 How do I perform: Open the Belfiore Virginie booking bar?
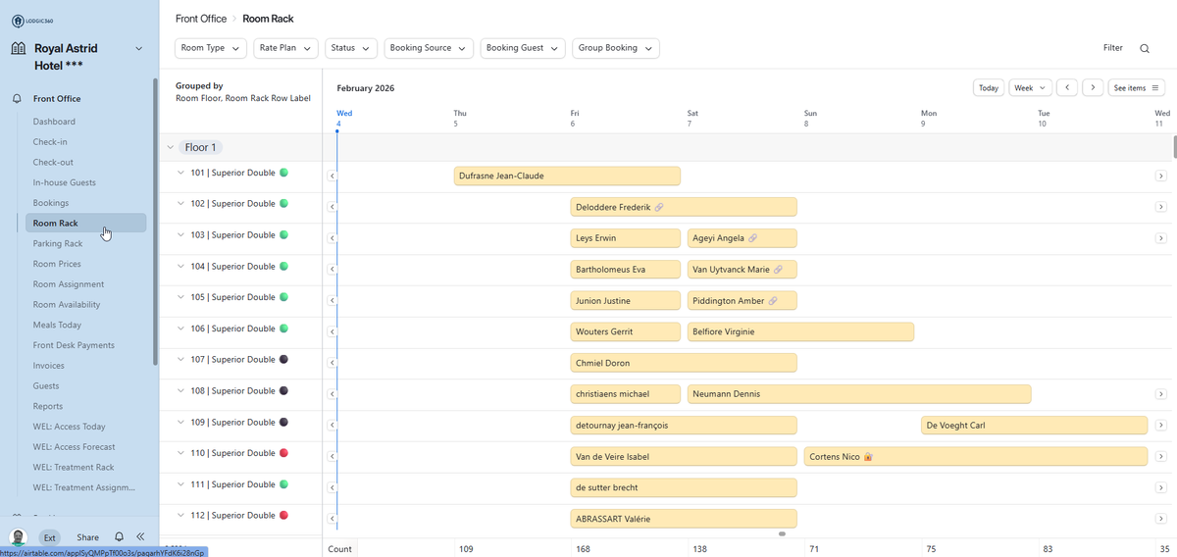point(800,331)
